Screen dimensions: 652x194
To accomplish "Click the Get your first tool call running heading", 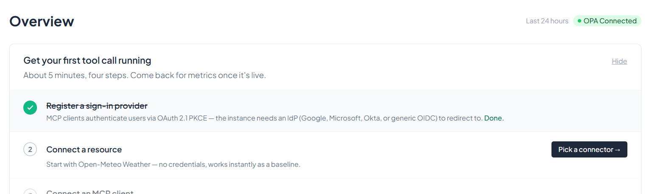I will point(87,60).
